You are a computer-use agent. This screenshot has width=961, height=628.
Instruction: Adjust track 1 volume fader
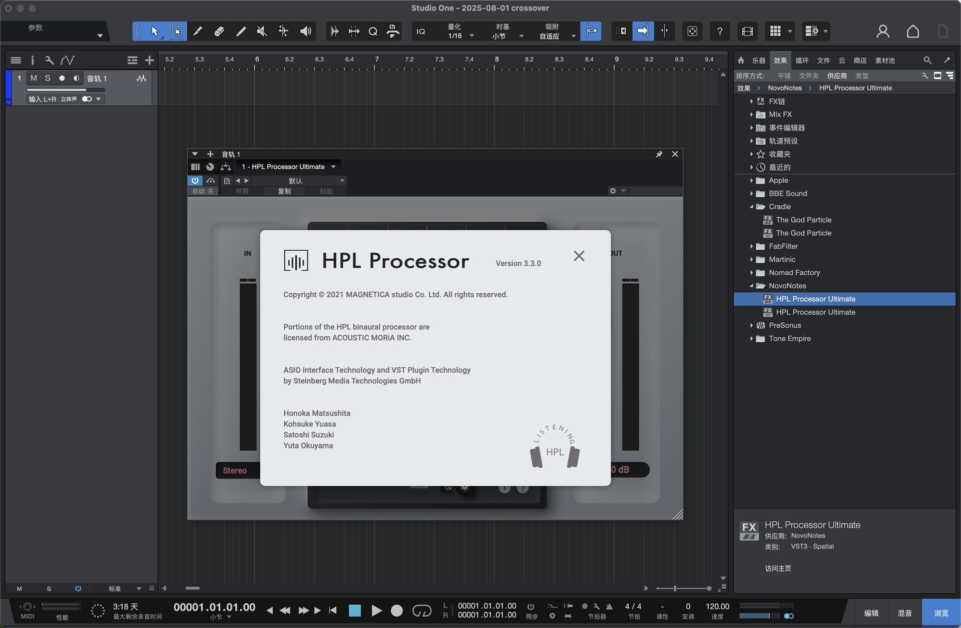[x=66, y=90]
